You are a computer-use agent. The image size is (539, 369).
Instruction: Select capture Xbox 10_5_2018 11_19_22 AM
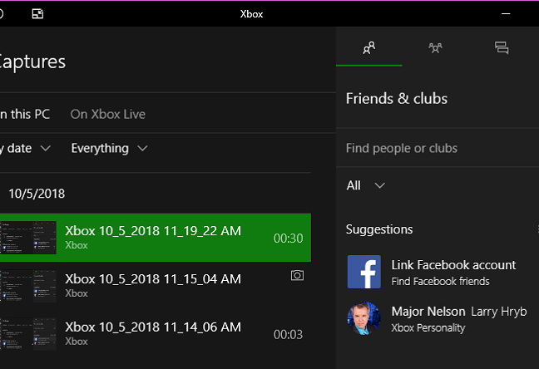tap(156, 238)
